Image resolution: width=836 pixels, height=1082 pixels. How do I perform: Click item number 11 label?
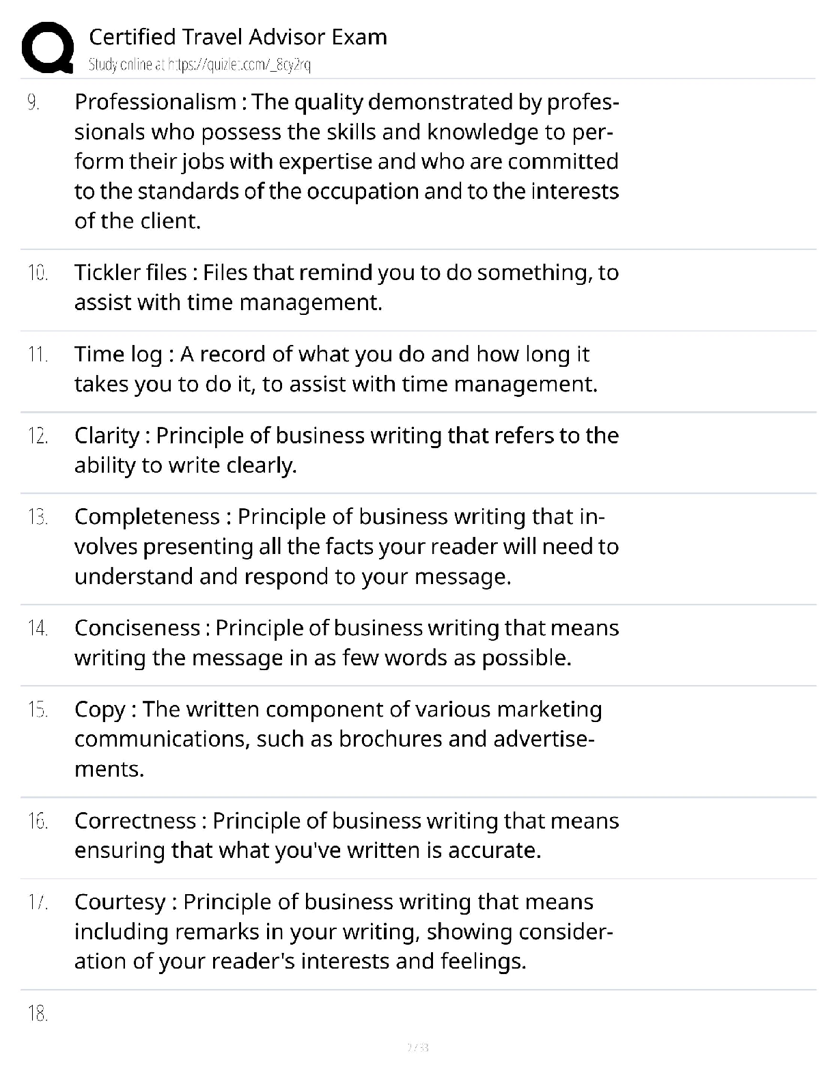coord(38,355)
